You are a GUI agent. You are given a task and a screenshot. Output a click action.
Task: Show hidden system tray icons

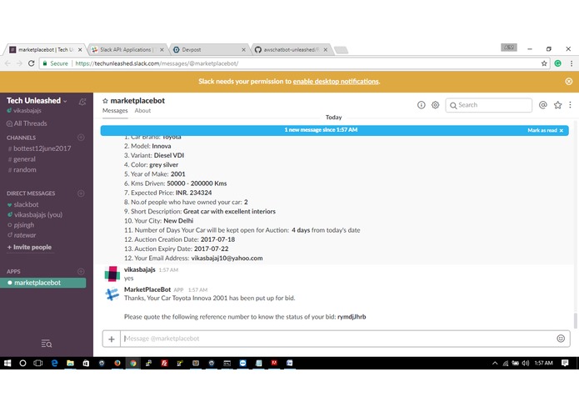click(495, 363)
